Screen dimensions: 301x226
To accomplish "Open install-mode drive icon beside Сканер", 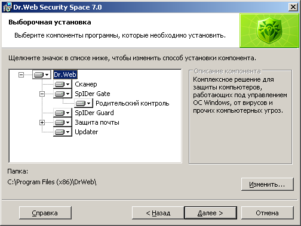I will tap(62, 84).
